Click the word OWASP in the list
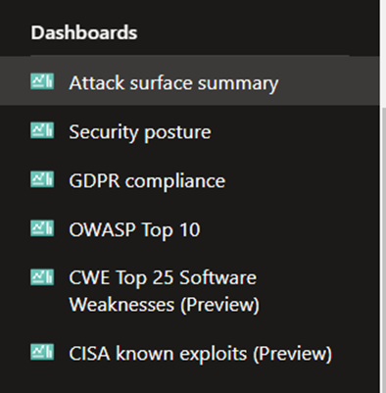 coord(103,229)
